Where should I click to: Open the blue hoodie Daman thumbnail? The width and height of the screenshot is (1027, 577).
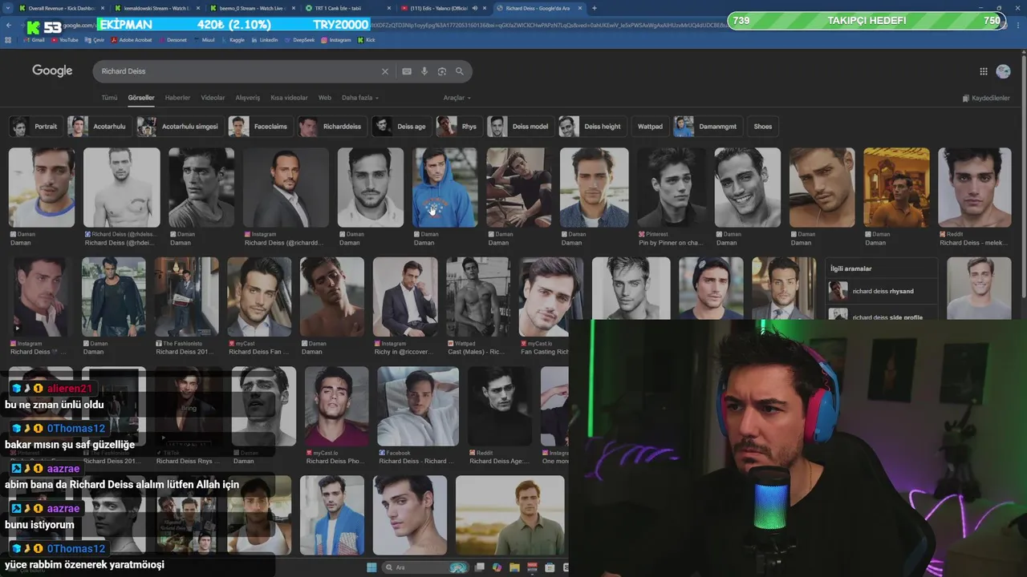point(444,188)
